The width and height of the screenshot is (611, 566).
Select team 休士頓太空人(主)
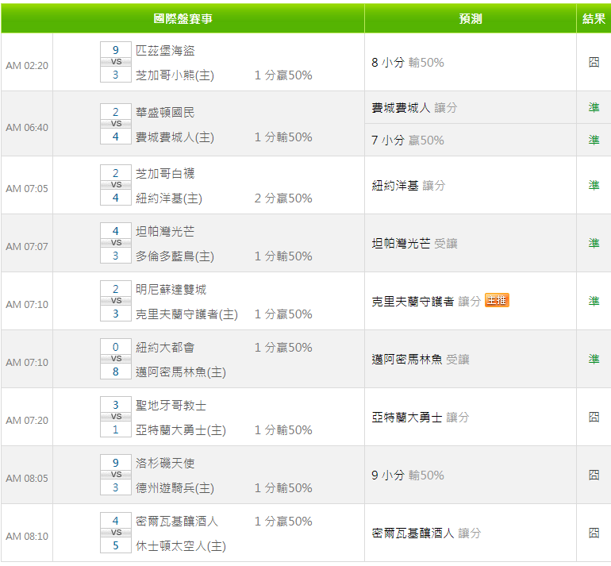(181, 545)
